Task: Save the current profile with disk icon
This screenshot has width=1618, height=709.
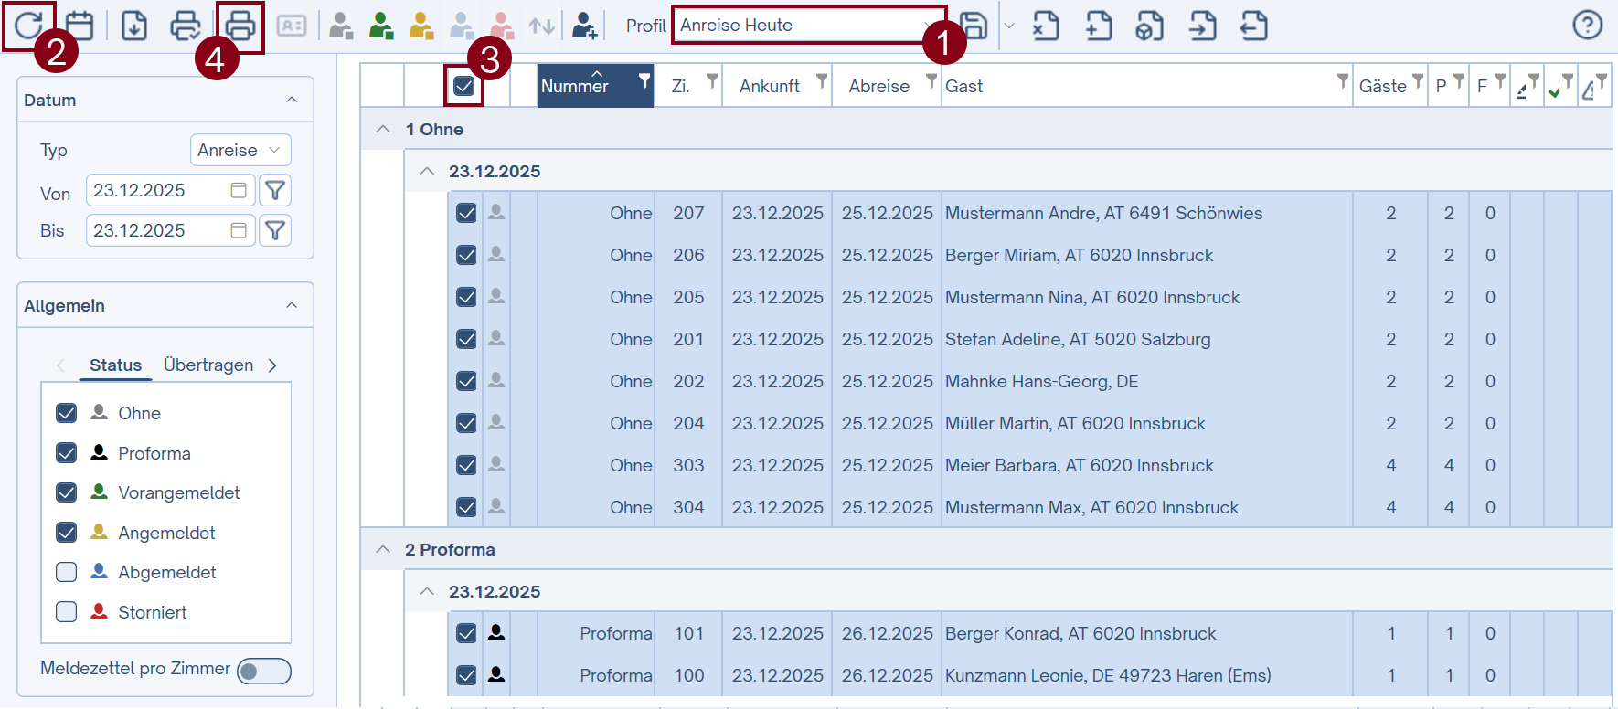Action: pos(974,26)
